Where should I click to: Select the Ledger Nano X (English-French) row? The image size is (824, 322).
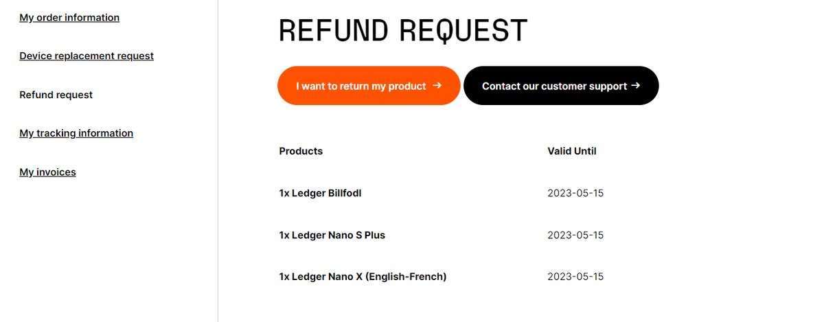pyautogui.click(x=363, y=277)
